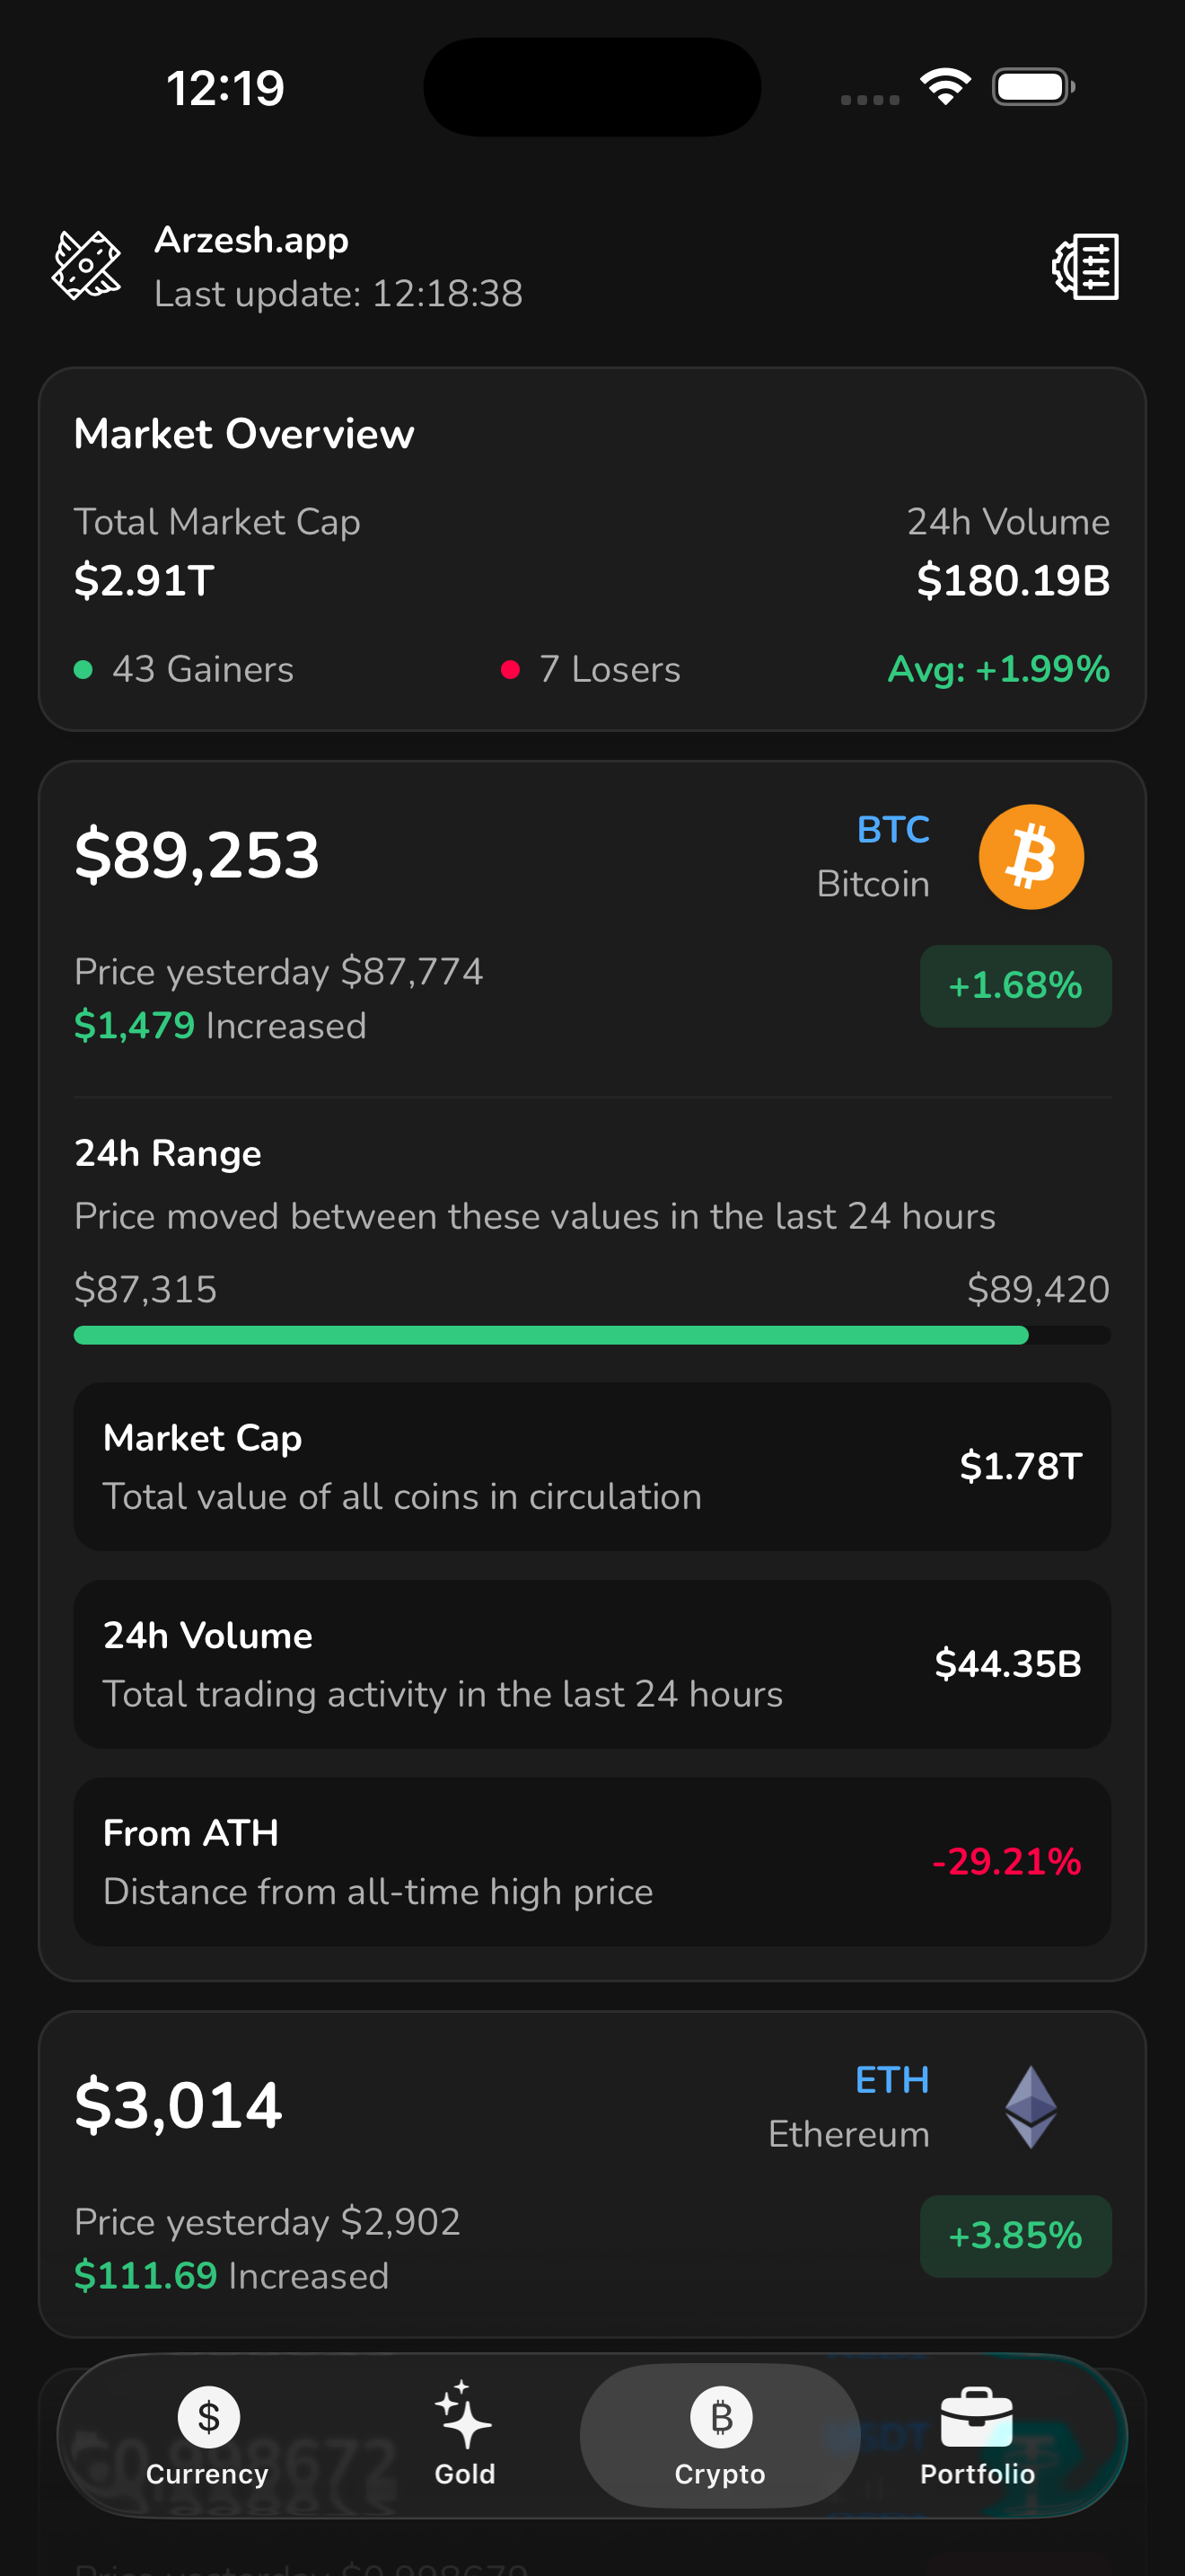The width and height of the screenshot is (1185, 2576).
Task: Tap the battery status icon
Action: 1033,87
